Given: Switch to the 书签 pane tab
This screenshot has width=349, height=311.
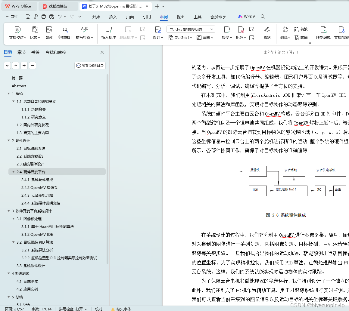Looking at the screenshot, I should 36,52.
